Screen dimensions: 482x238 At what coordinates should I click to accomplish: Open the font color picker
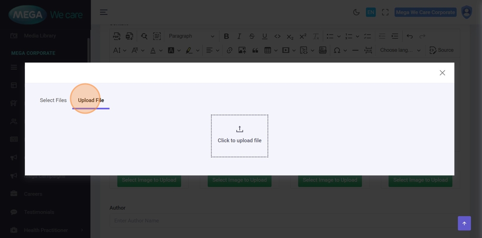click(153, 50)
